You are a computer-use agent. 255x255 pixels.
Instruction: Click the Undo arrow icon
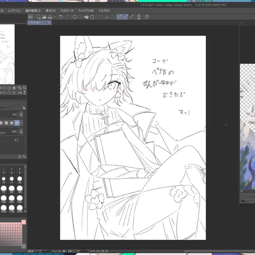(x=61, y=17)
